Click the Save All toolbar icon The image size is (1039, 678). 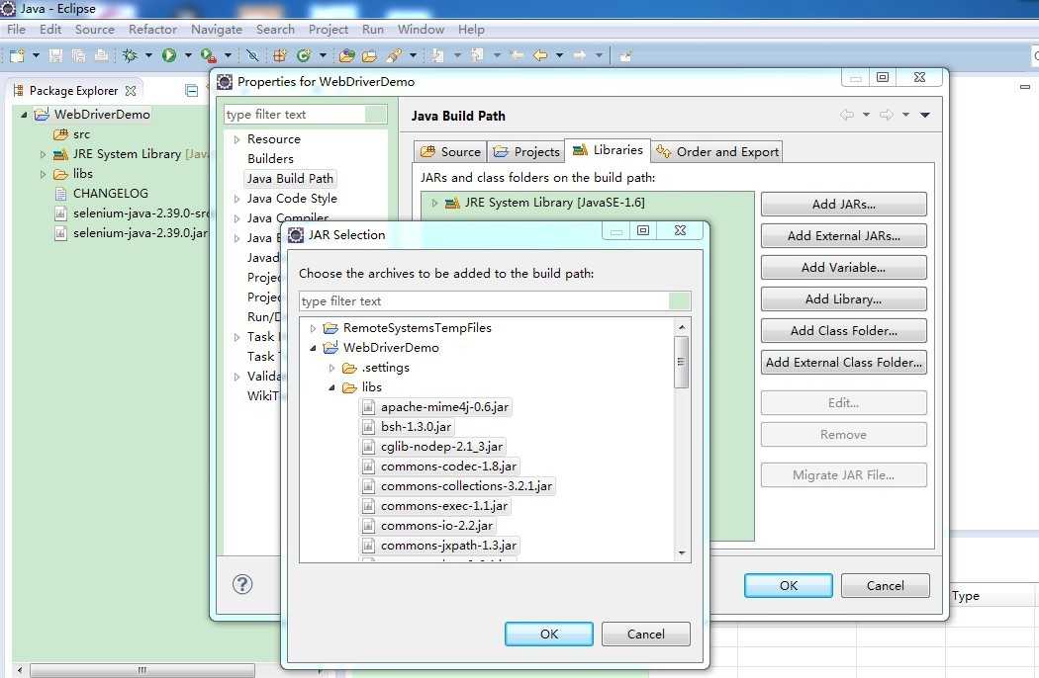coord(79,55)
